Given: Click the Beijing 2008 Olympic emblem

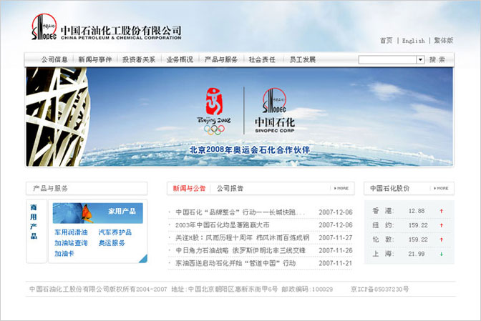Looking at the screenshot, I should pyautogui.click(x=214, y=112).
